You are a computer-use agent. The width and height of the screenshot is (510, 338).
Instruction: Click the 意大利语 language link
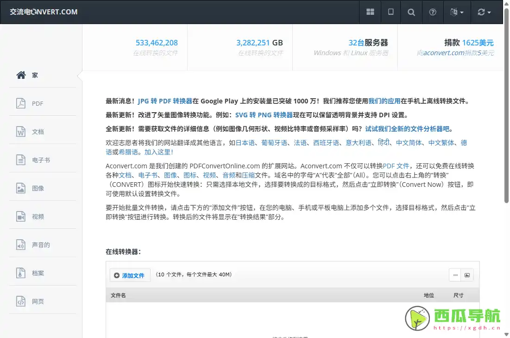coord(359,143)
